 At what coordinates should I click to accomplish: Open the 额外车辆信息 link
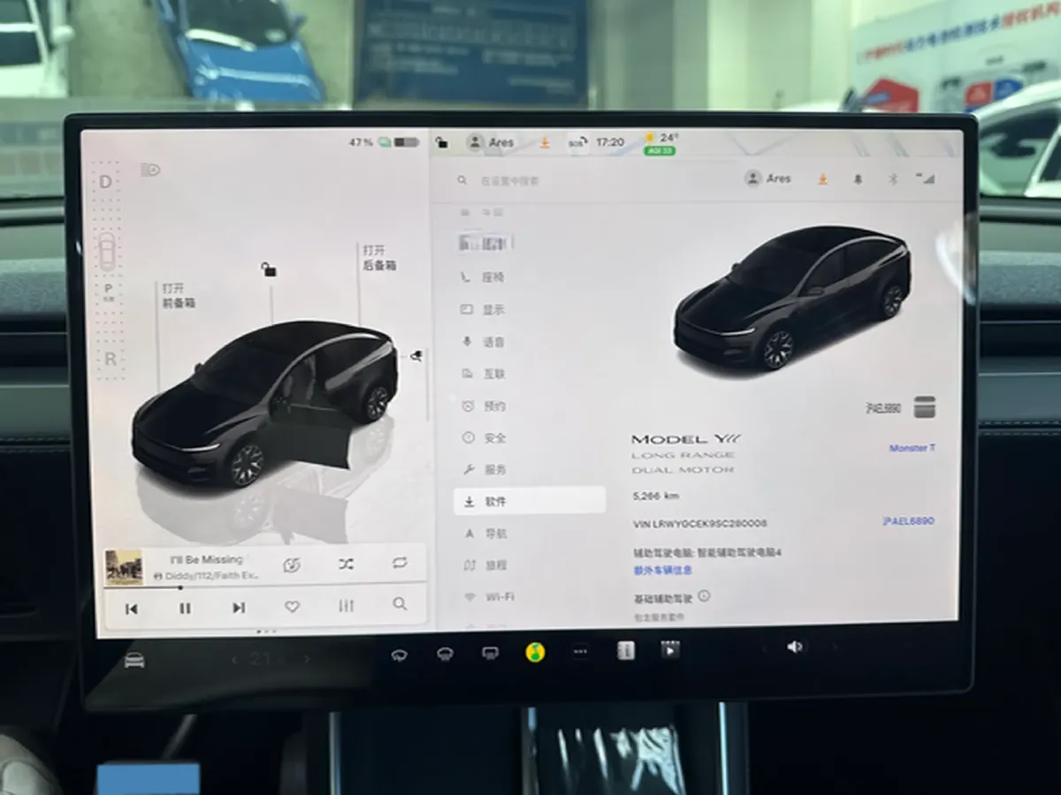663,571
